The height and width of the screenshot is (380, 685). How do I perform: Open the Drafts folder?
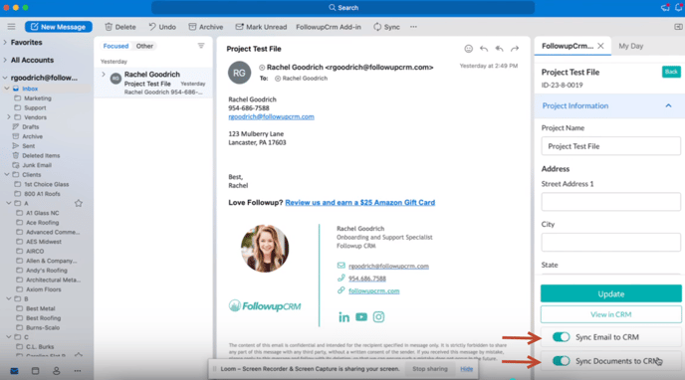[30, 127]
